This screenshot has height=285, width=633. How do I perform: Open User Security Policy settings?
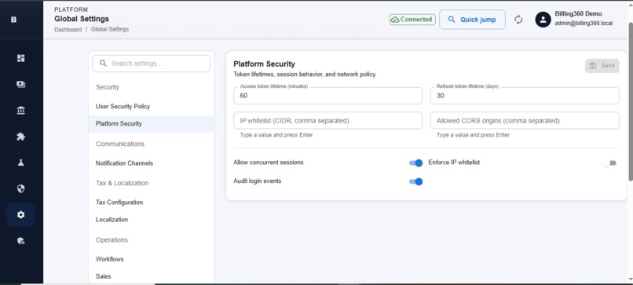[151, 107]
